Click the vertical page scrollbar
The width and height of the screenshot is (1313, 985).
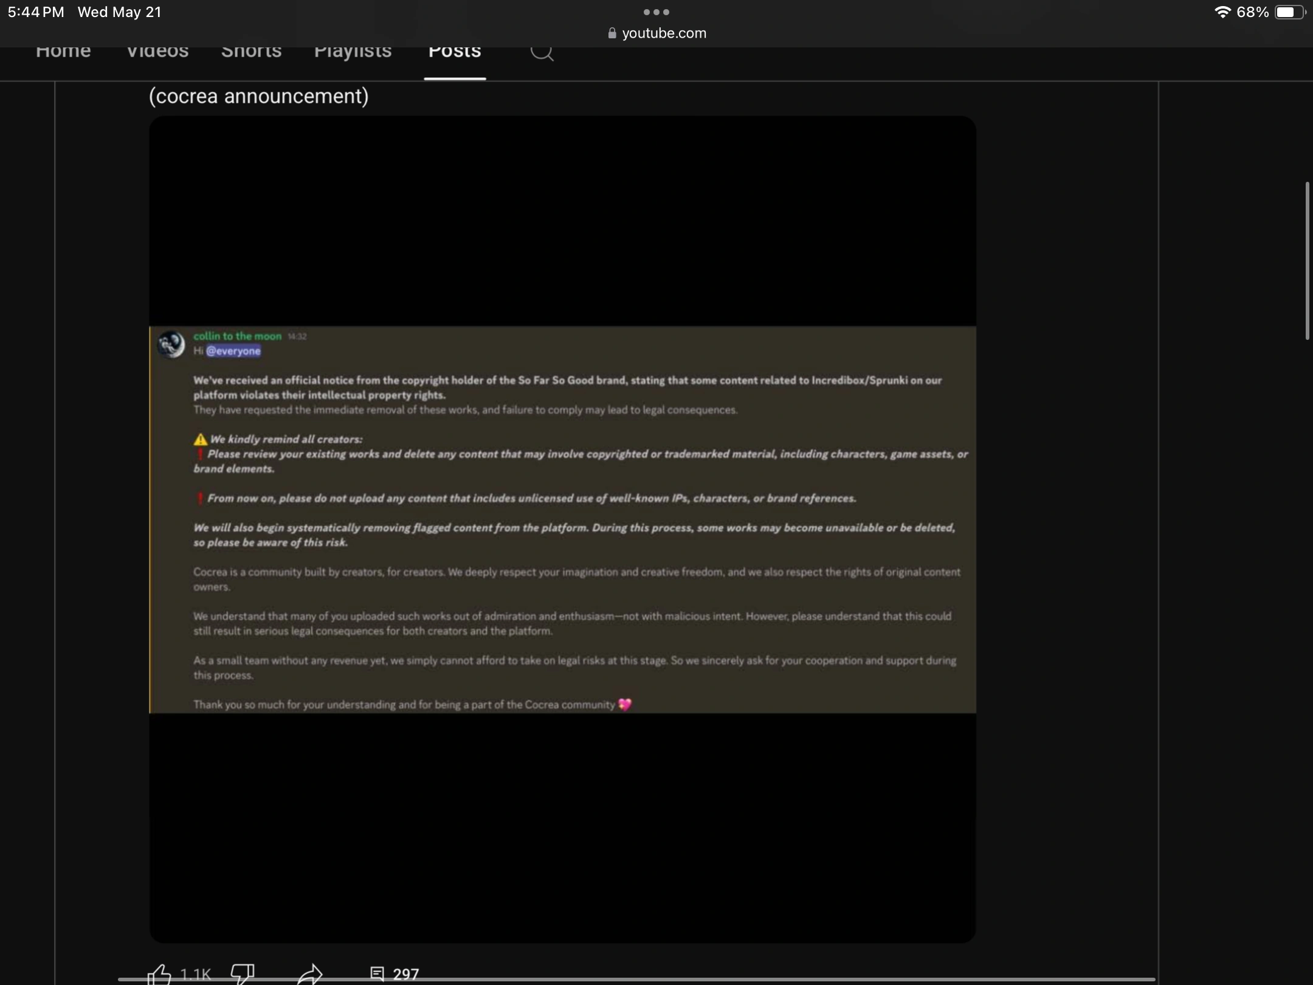pos(1307,260)
